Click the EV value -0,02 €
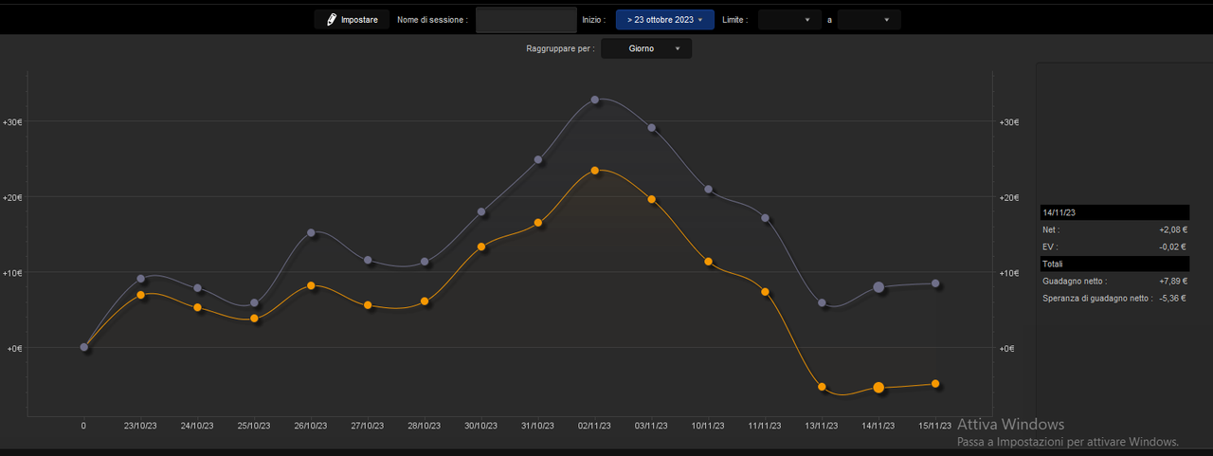The height and width of the screenshot is (456, 1213). pyautogui.click(x=1173, y=246)
